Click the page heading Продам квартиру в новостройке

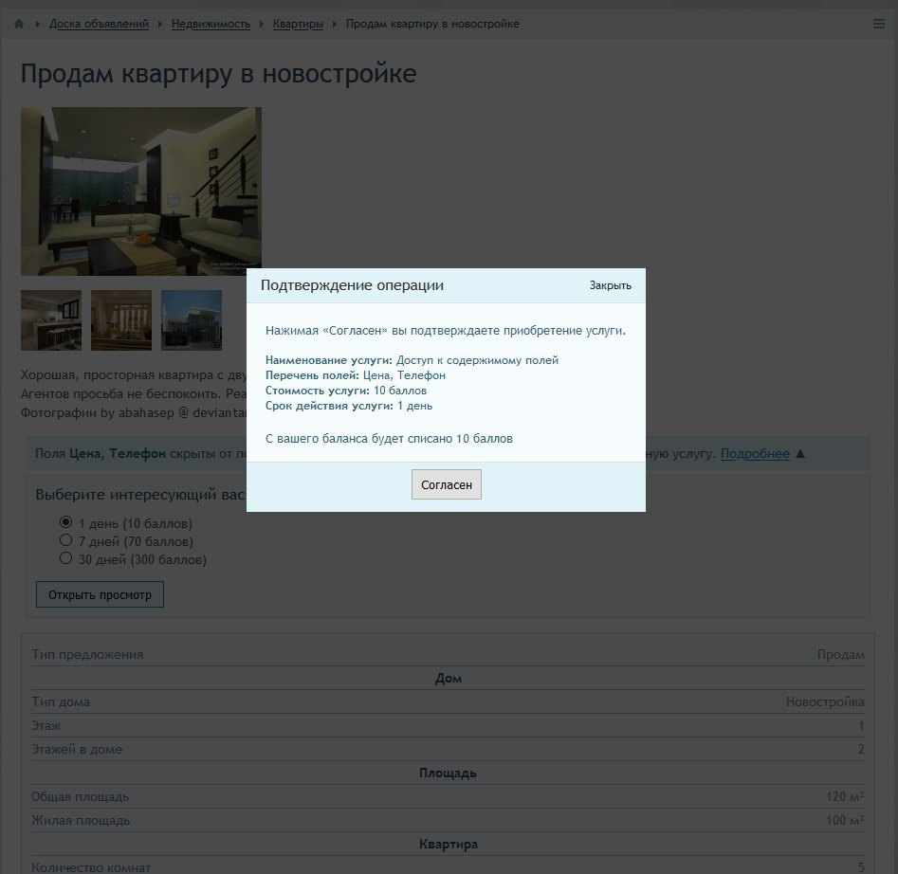pos(218,73)
